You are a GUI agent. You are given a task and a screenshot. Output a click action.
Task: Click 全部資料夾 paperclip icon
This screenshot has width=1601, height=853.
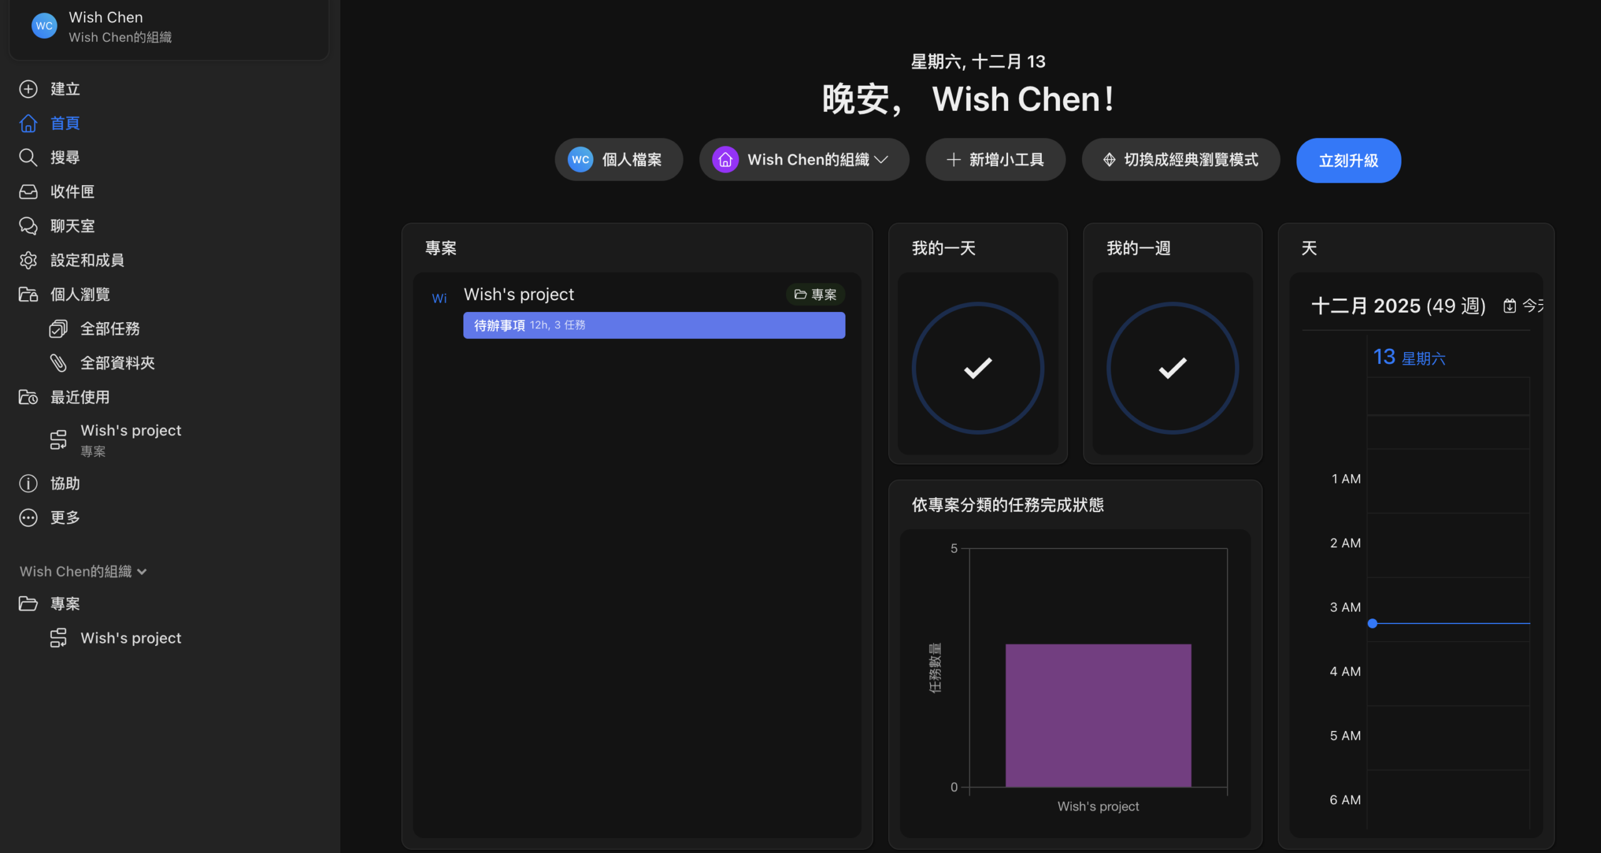[x=58, y=363]
